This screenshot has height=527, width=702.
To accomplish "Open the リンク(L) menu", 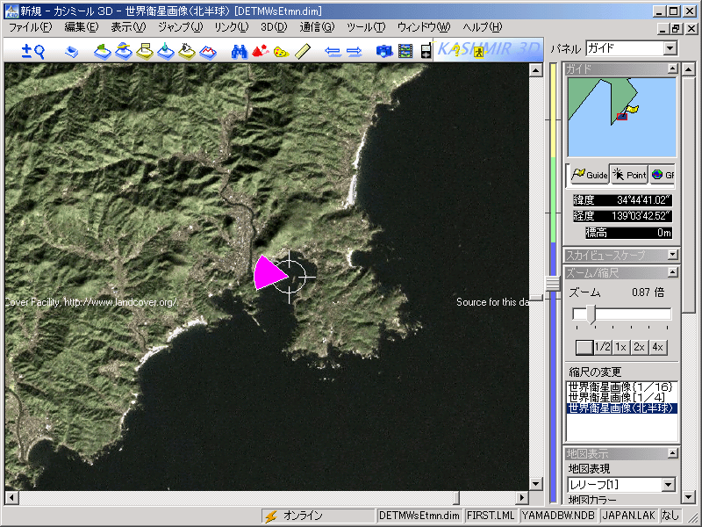I will [231, 27].
